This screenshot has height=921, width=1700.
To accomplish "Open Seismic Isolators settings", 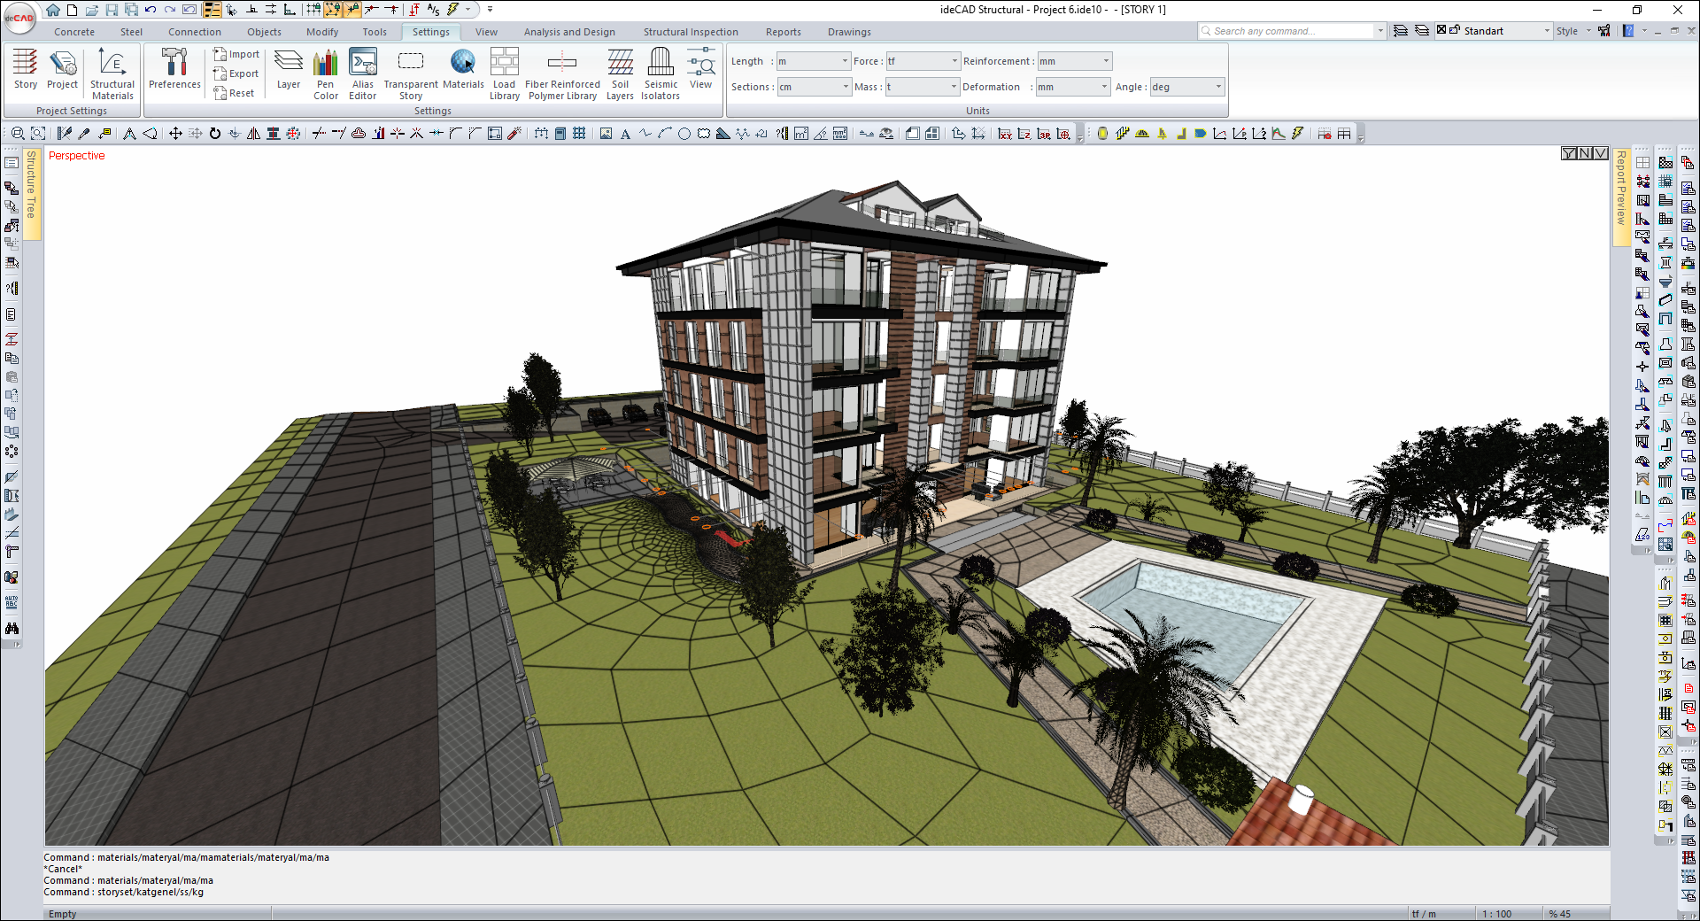I will 661,74.
